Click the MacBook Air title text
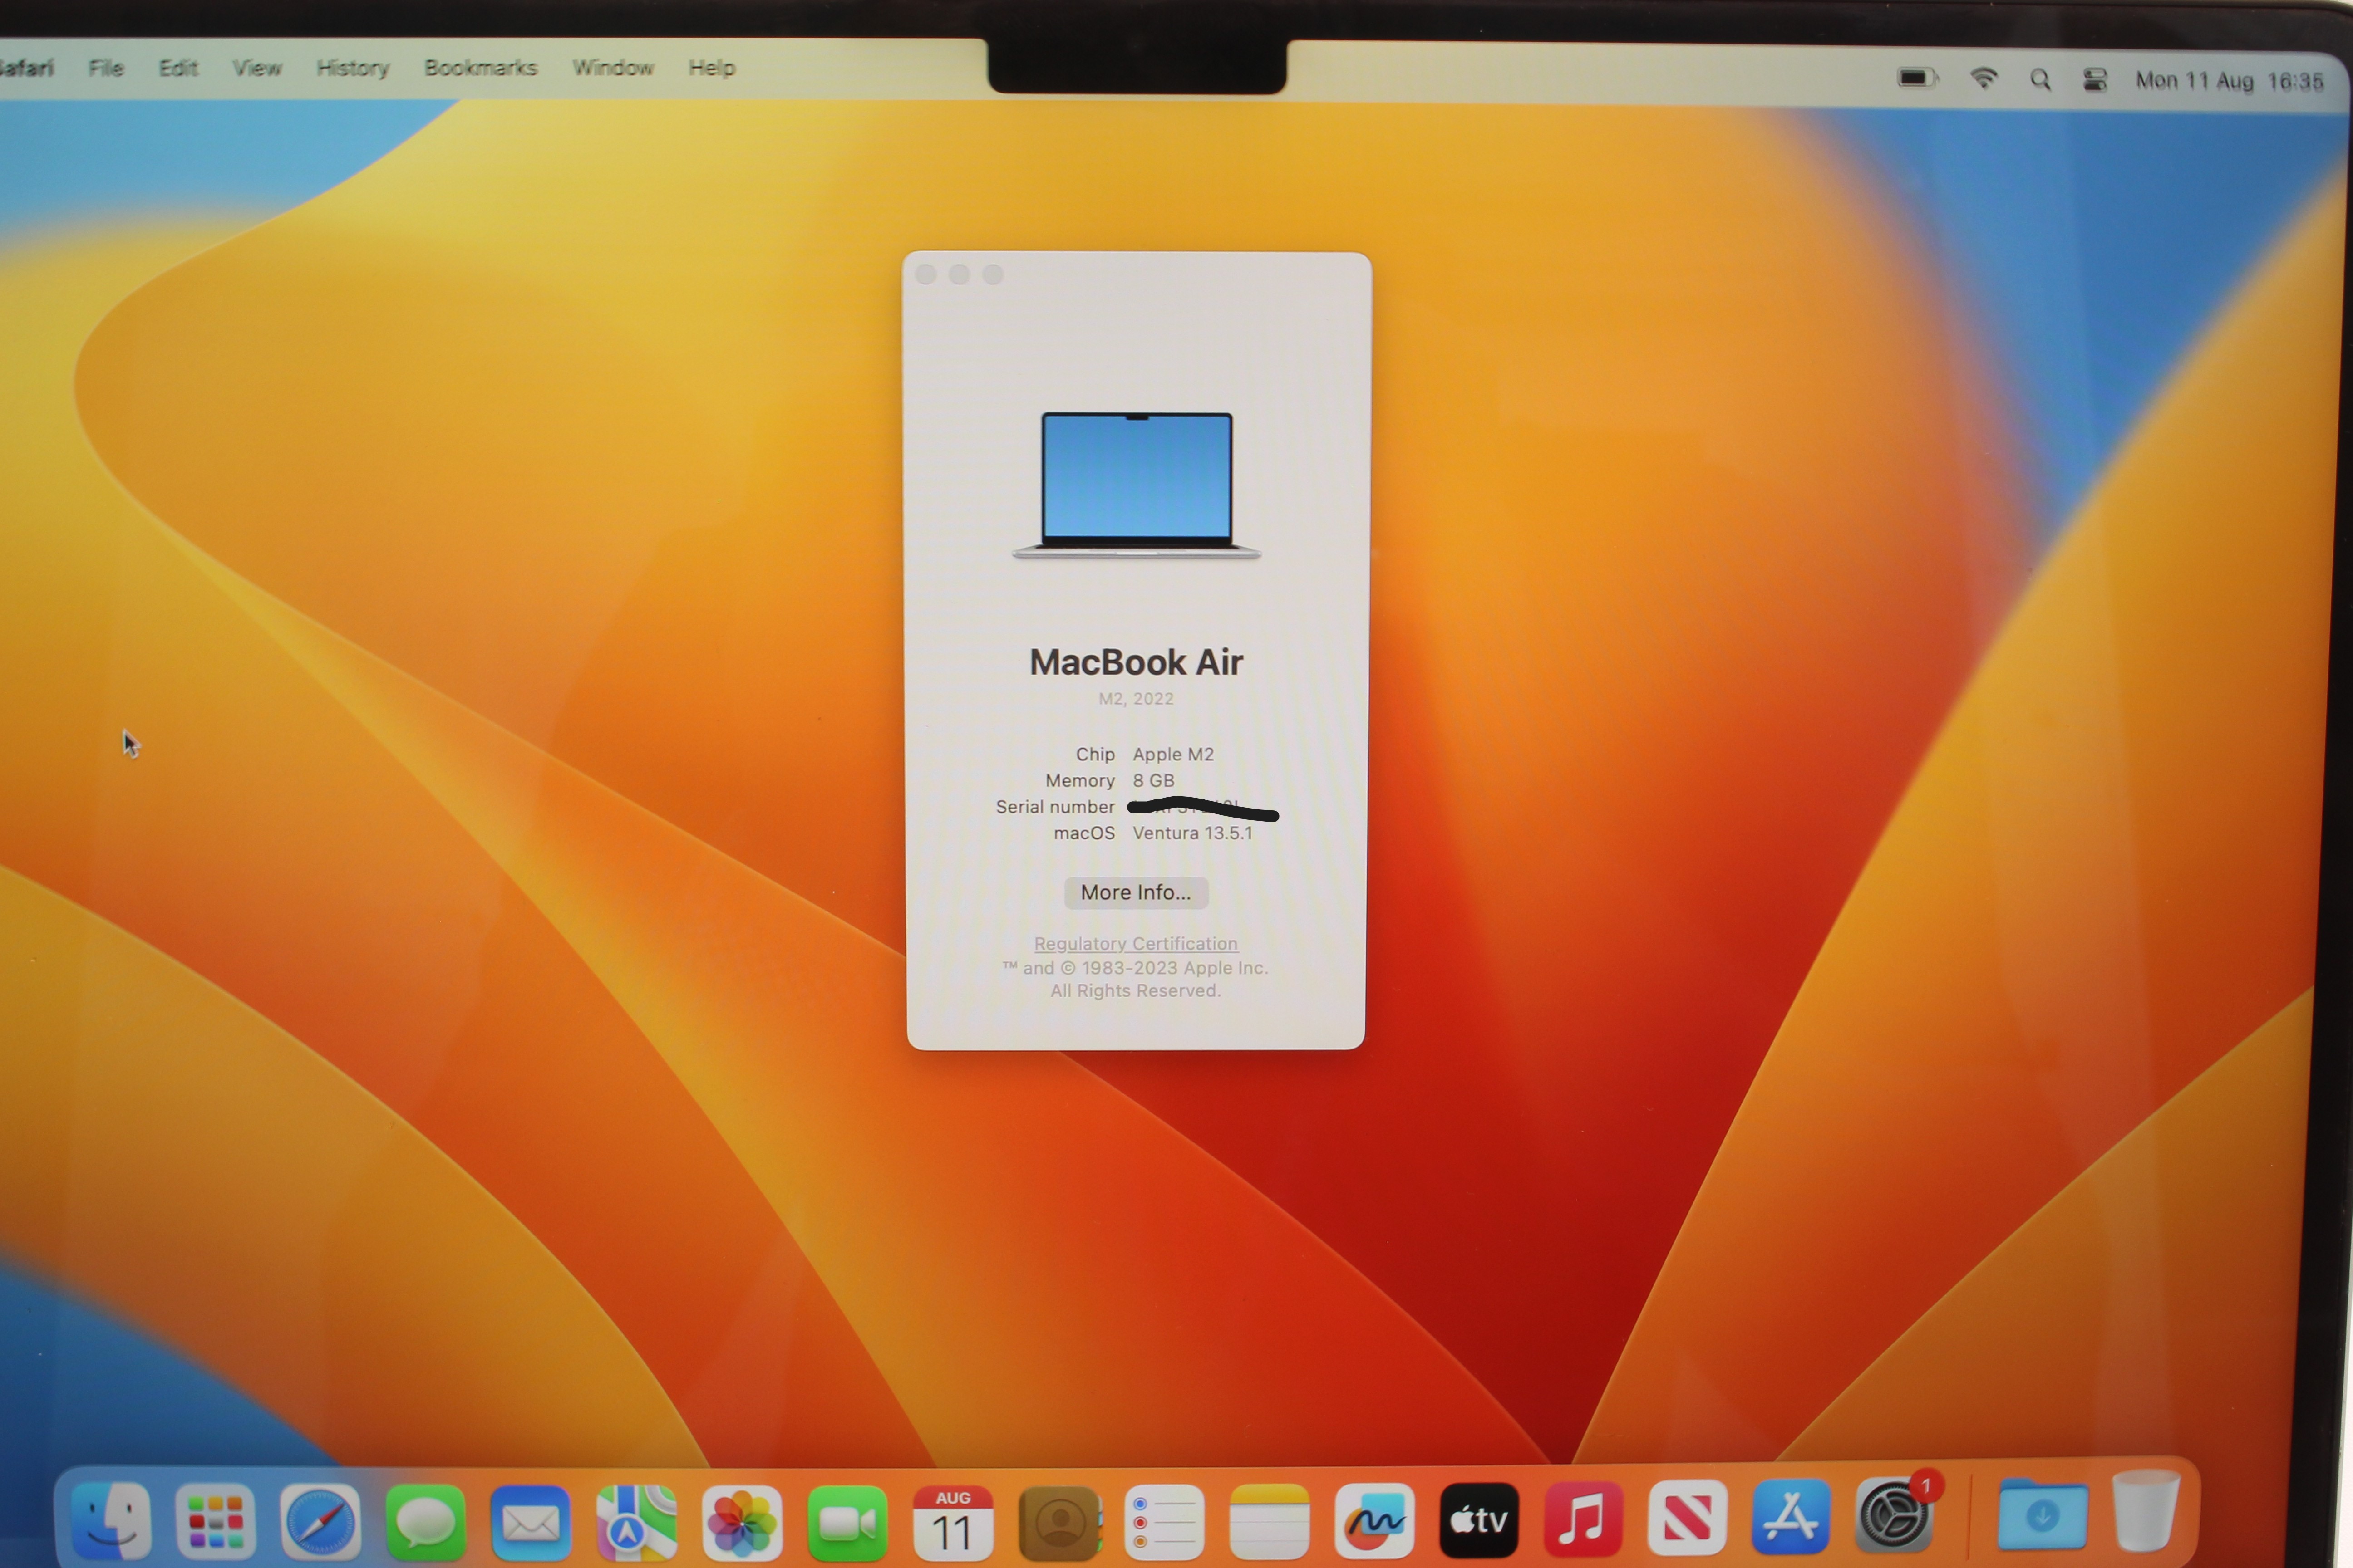The image size is (2353, 1568). click(x=1136, y=662)
